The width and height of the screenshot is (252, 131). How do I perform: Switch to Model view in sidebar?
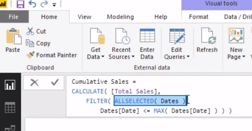[x=10, y=128]
